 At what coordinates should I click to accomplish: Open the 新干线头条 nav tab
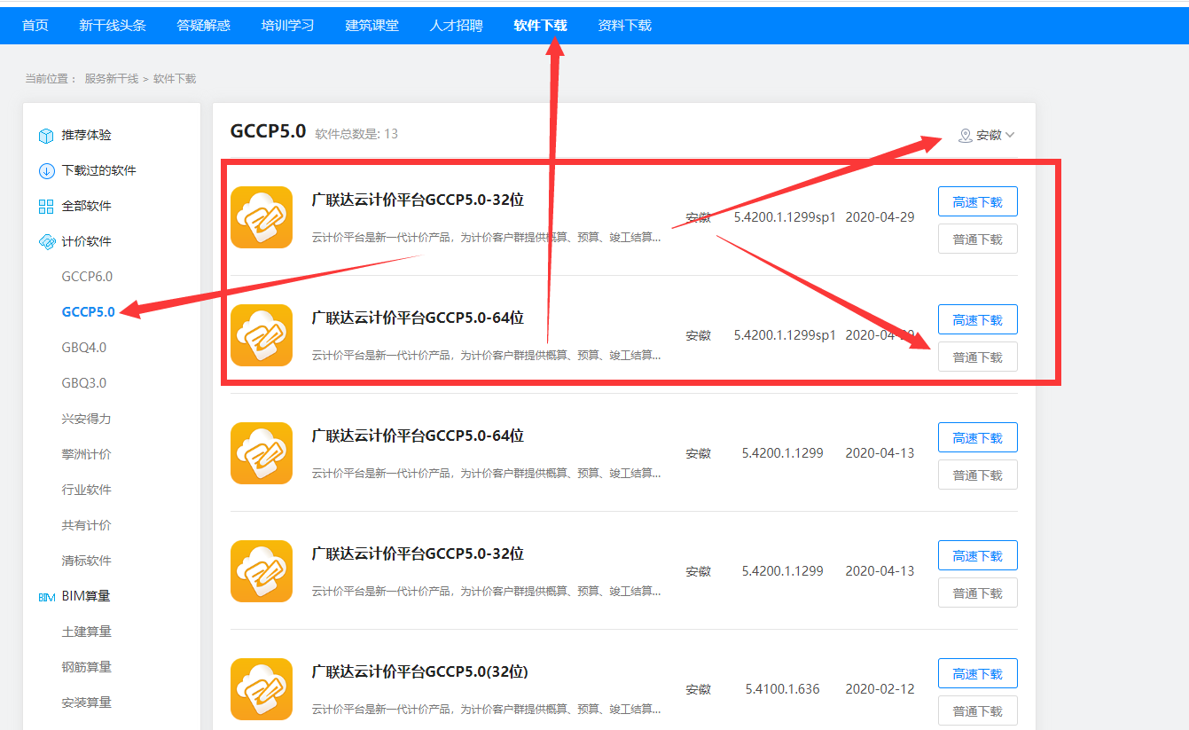coord(113,26)
